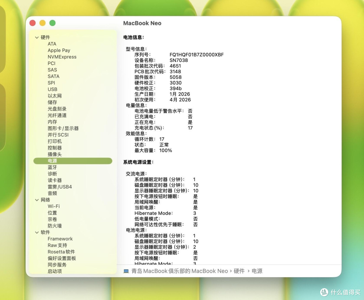Collapse the 网络 section chevron
The image size is (364, 300).
pos(37,200)
